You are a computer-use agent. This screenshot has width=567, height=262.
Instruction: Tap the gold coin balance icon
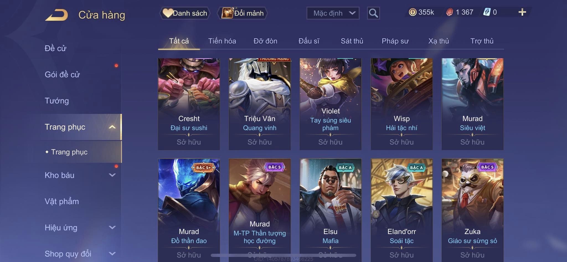413,12
